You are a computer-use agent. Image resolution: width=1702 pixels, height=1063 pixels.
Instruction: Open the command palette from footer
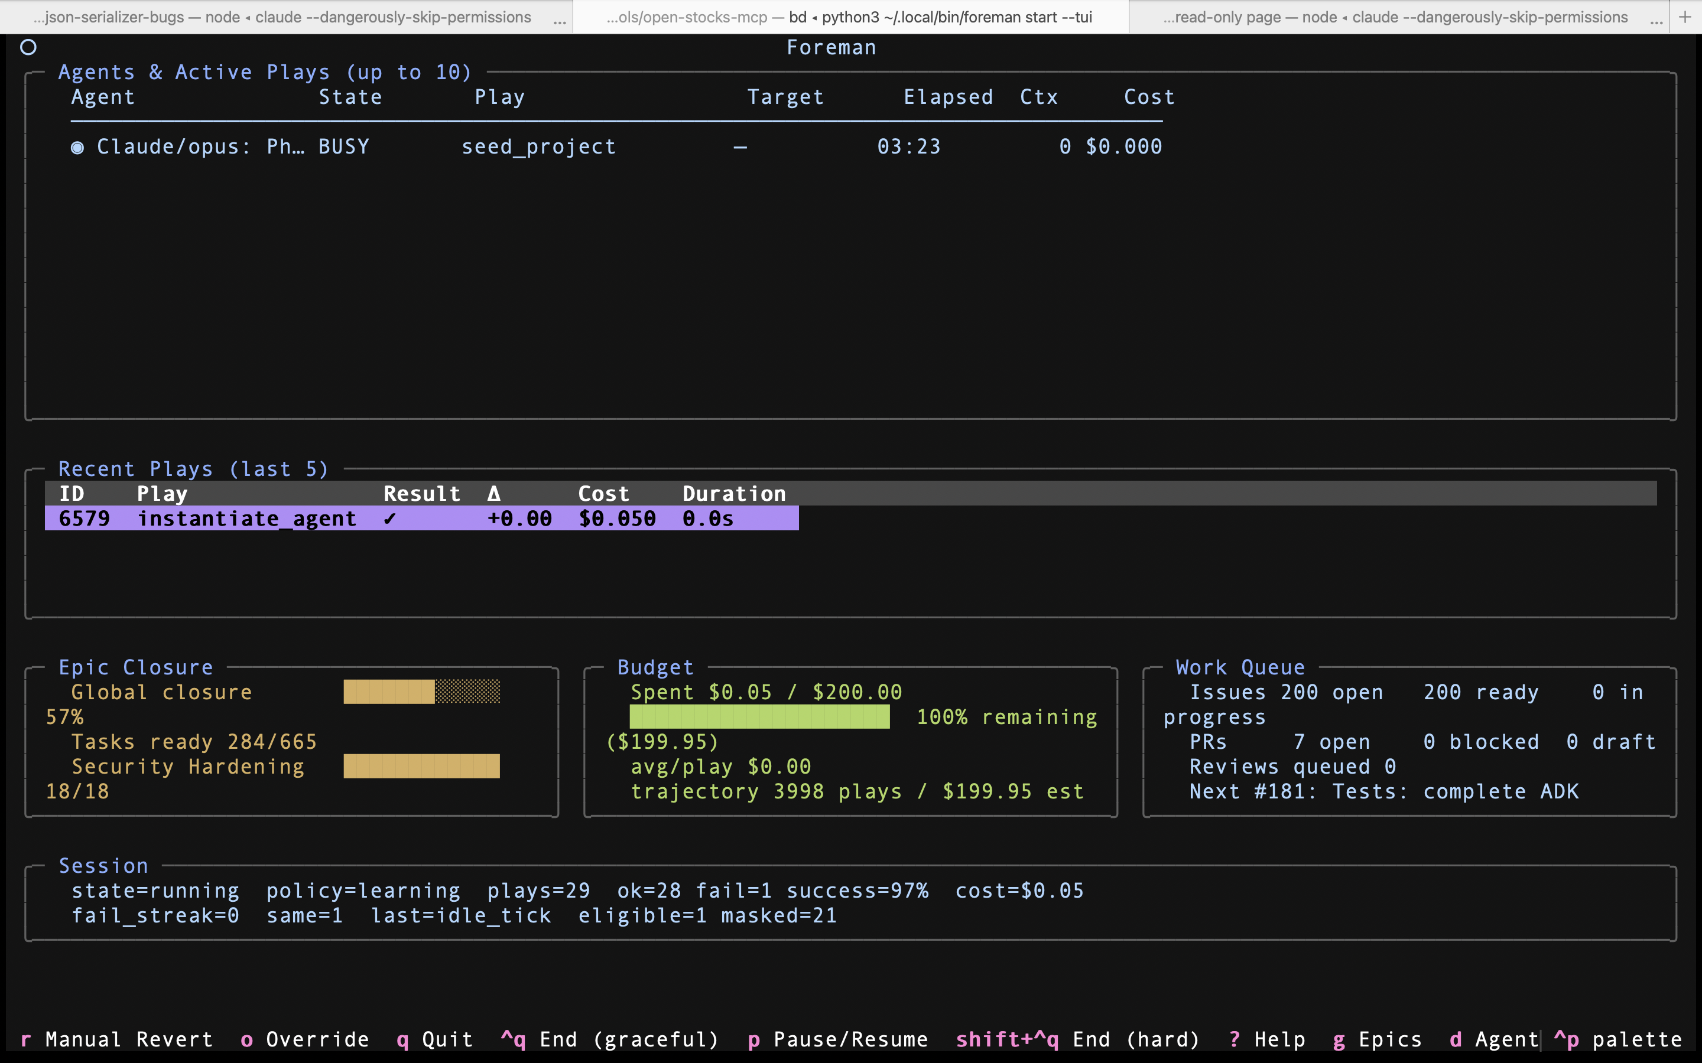(1617, 1039)
